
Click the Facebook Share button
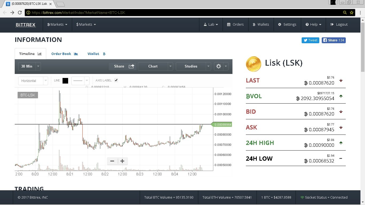[334, 40]
